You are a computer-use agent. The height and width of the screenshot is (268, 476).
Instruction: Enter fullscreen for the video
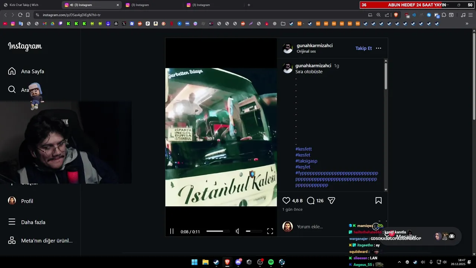pyautogui.click(x=270, y=232)
